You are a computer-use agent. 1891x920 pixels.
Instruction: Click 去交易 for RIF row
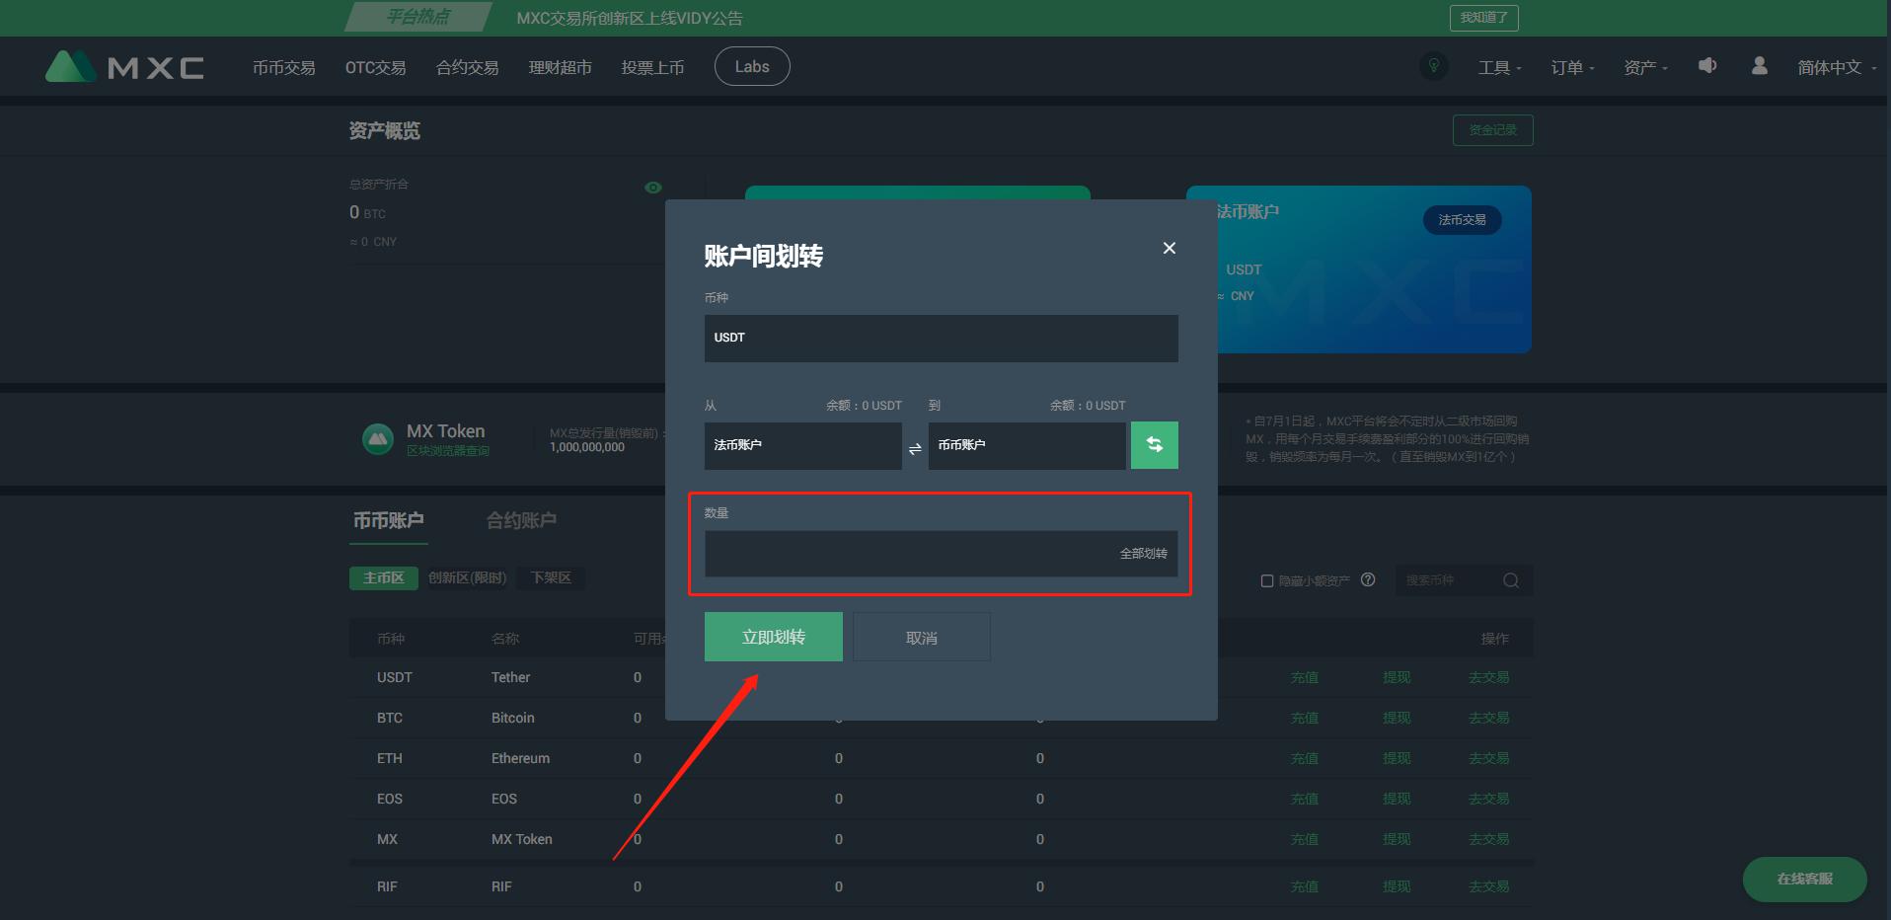pyautogui.click(x=1488, y=886)
